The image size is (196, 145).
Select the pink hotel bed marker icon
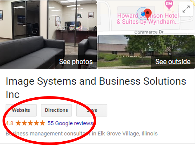tap(169, 5)
